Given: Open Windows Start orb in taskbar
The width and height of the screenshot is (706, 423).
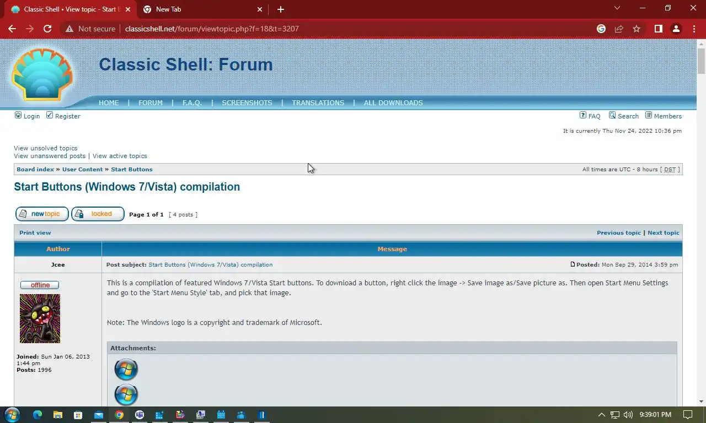Looking at the screenshot, I should coord(12,415).
